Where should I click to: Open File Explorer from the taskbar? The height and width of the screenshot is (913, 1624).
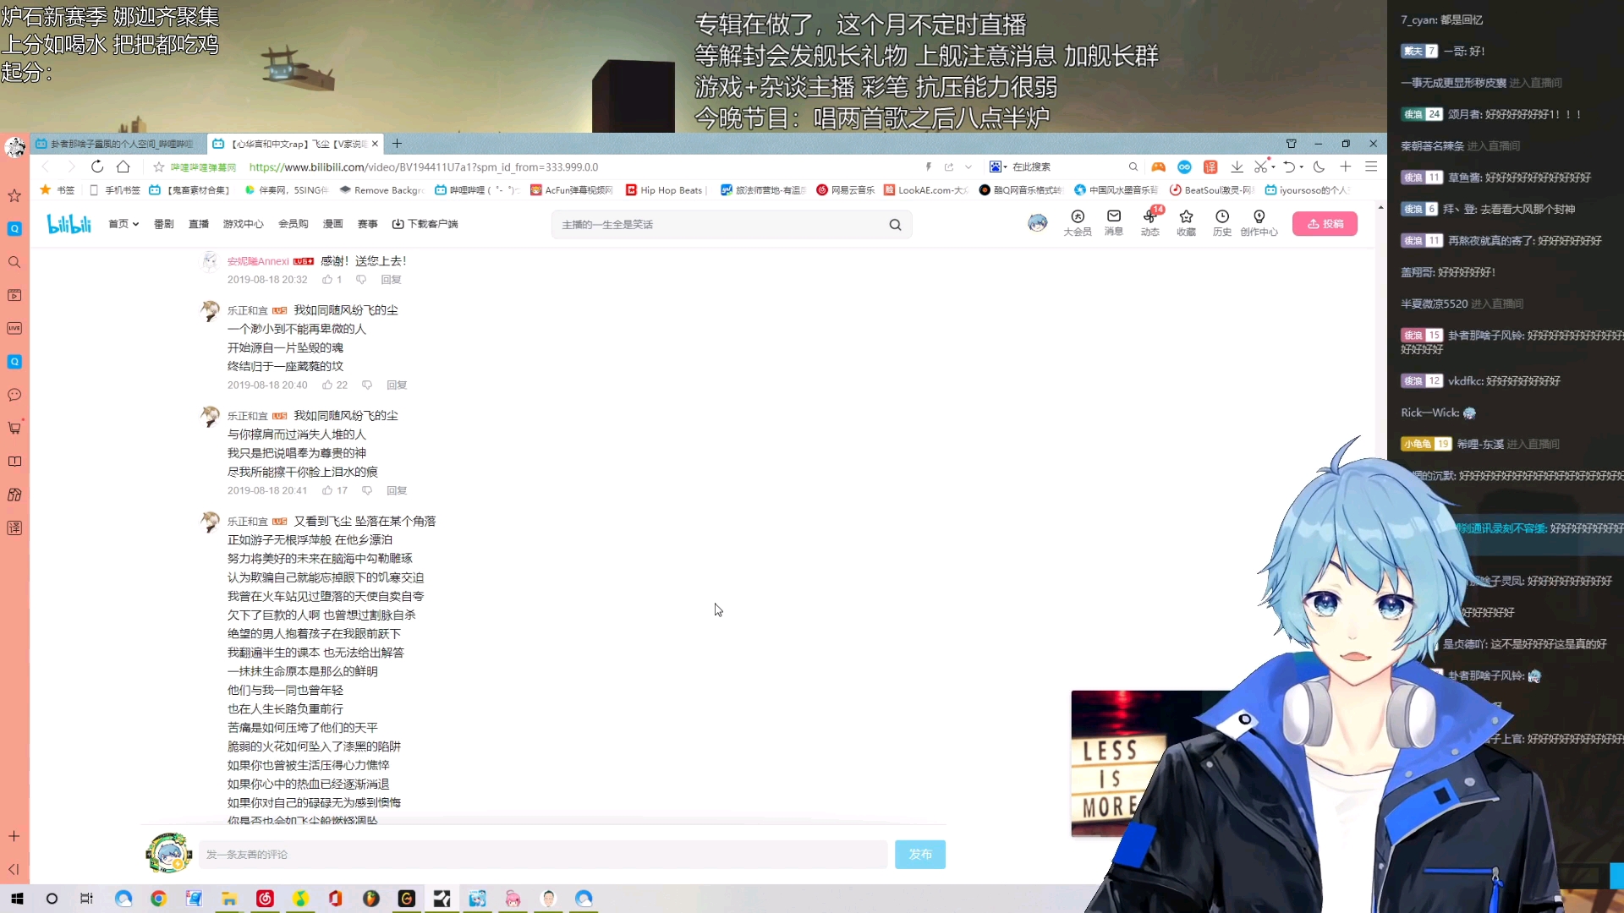coord(229,899)
